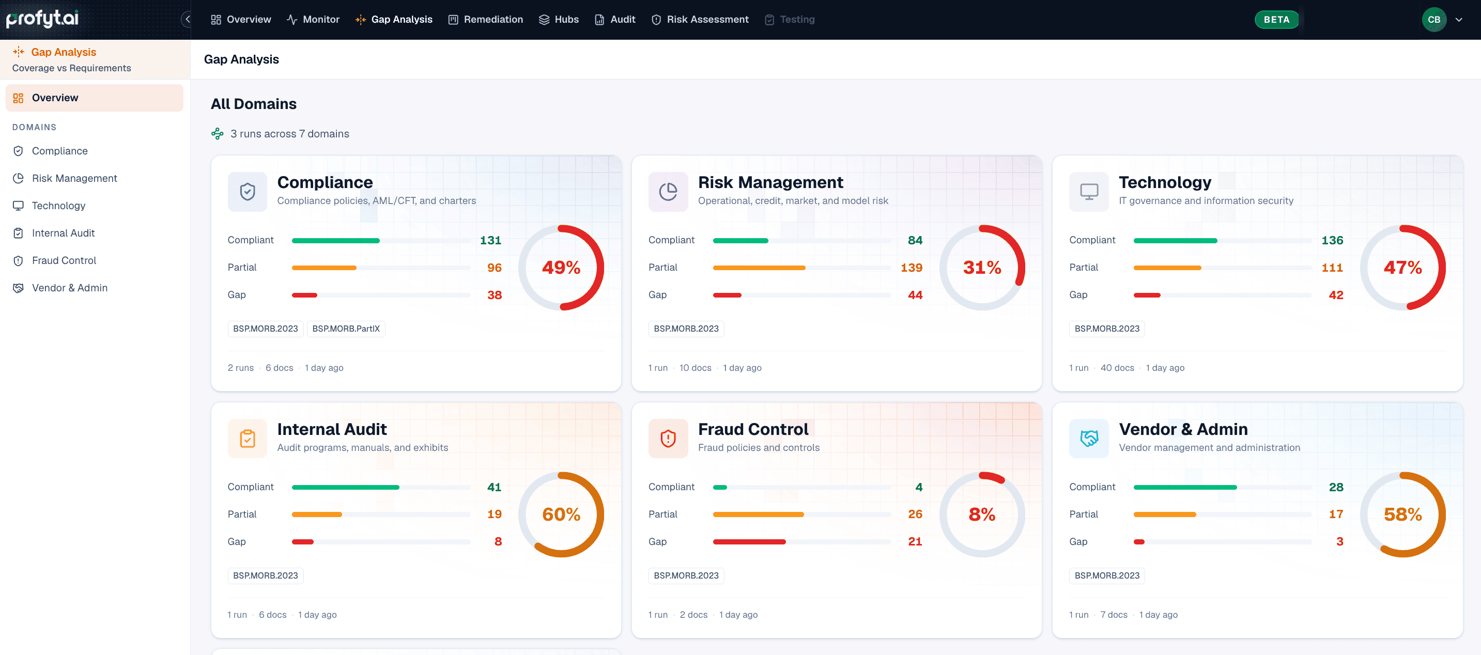1481x655 pixels.
Task: Click the BSP.MORB.2023 tag on Technology card
Action: [1107, 329]
